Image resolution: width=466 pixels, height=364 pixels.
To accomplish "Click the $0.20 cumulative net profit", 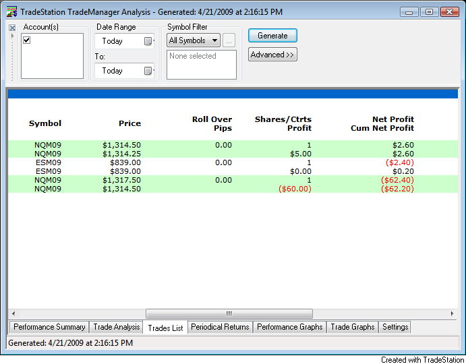I will (403, 171).
